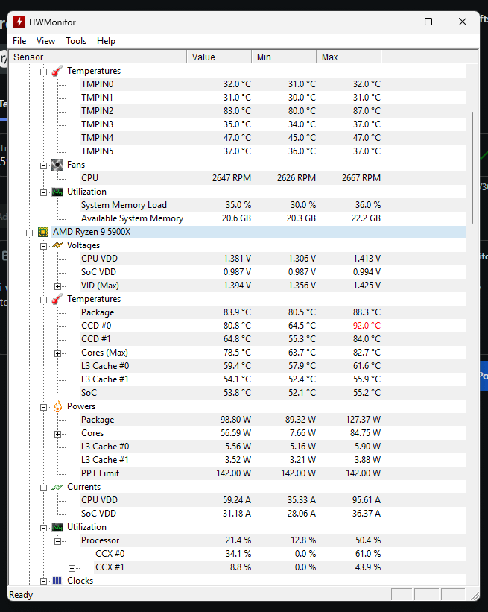
Task: Click the HWMonitor lightning app icon
Action: click(x=19, y=22)
